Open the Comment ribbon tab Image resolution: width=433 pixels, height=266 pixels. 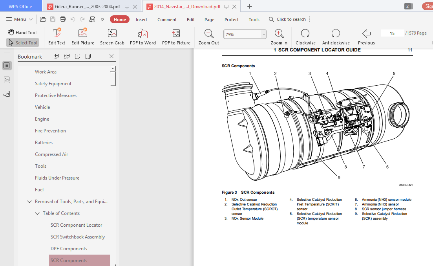(x=167, y=20)
